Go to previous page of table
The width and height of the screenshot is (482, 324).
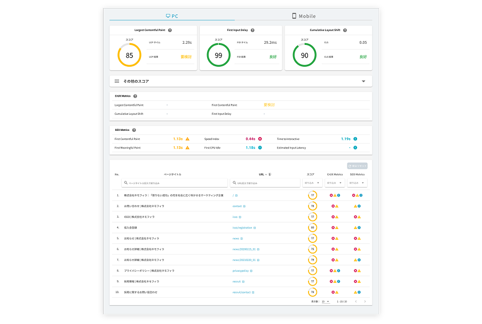pos(356,302)
